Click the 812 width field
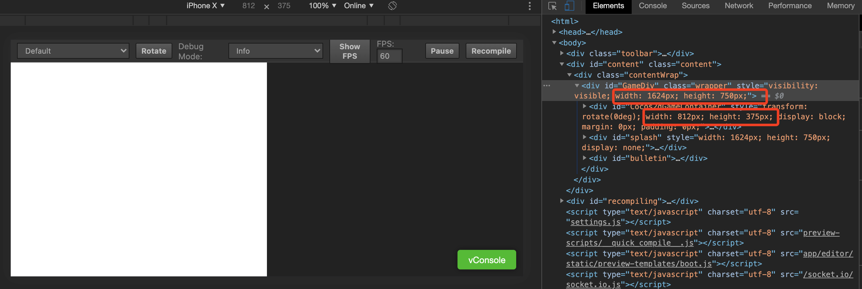 coord(249,6)
